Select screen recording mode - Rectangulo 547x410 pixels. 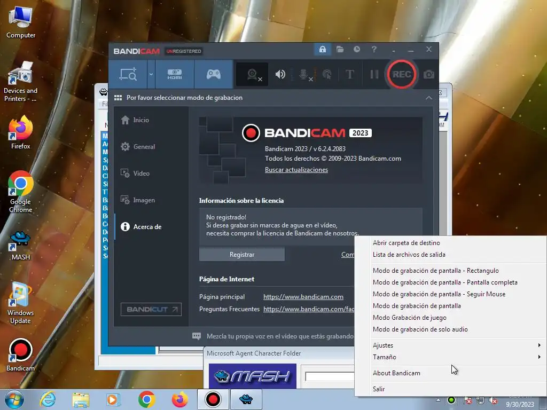436,271
